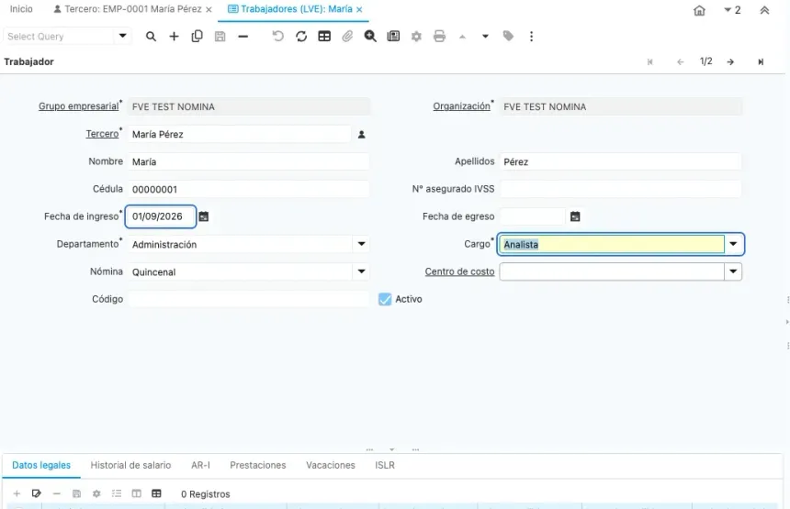This screenshot has width=790, height=509.
Task: Jump to last record button
Action: [x=761, y=61]
